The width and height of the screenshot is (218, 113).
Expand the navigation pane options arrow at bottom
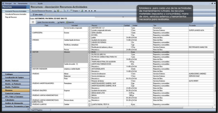click(28, 109)
